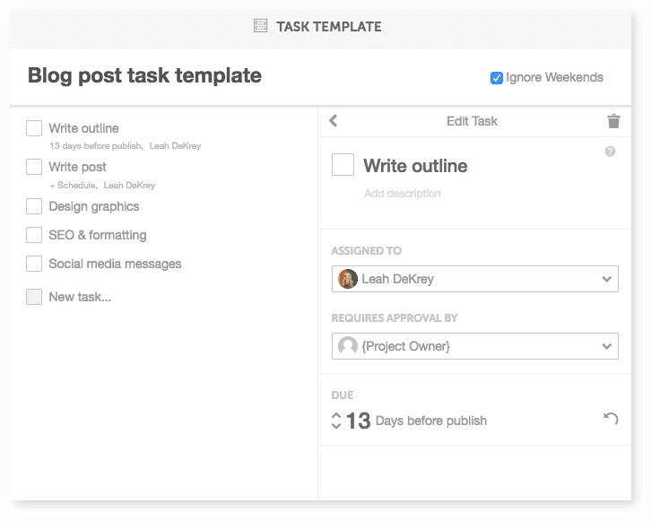This screenshot has height=521, width=651.
Task: Adjust the due days stepper arrows
Action: click(x=336, y=421)
